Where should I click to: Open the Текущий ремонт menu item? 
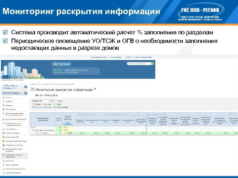point(11,129)
